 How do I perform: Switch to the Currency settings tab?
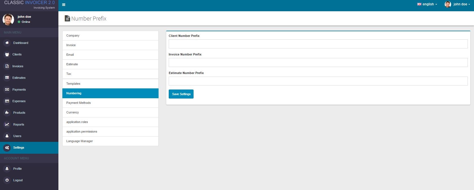(110, 113)
